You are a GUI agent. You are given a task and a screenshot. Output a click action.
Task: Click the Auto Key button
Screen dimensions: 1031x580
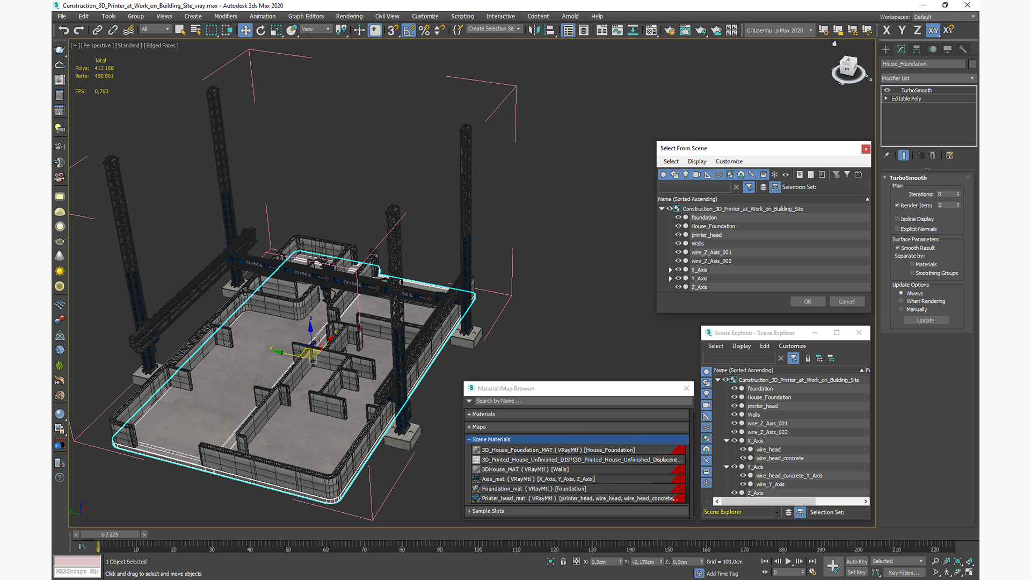856,561
